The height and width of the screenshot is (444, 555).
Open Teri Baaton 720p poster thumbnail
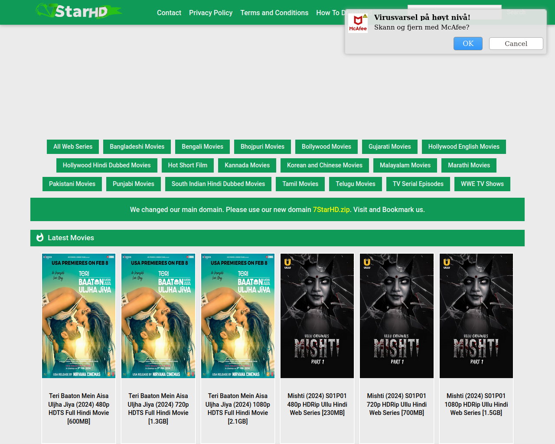[158, 316]
